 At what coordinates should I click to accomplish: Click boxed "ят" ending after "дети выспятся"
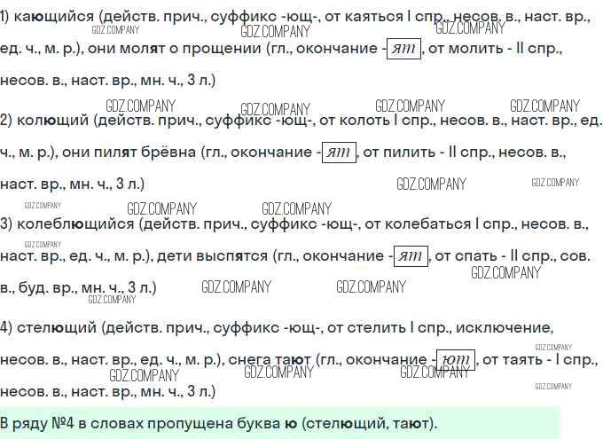point(411,256)
